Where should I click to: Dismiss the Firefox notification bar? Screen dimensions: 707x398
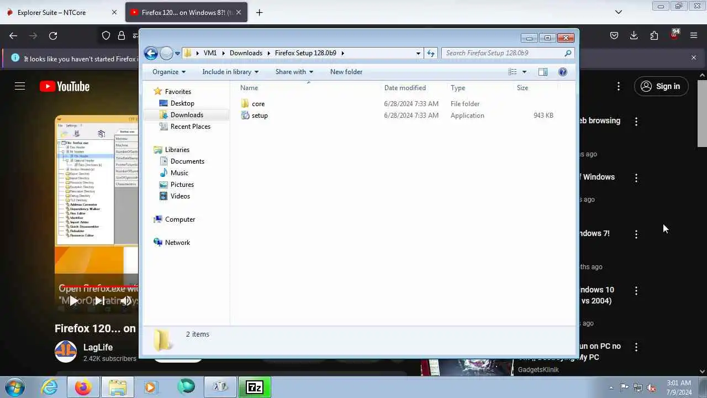694,57
